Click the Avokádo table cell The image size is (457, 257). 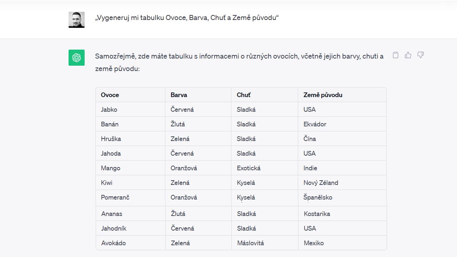[114, 243]
